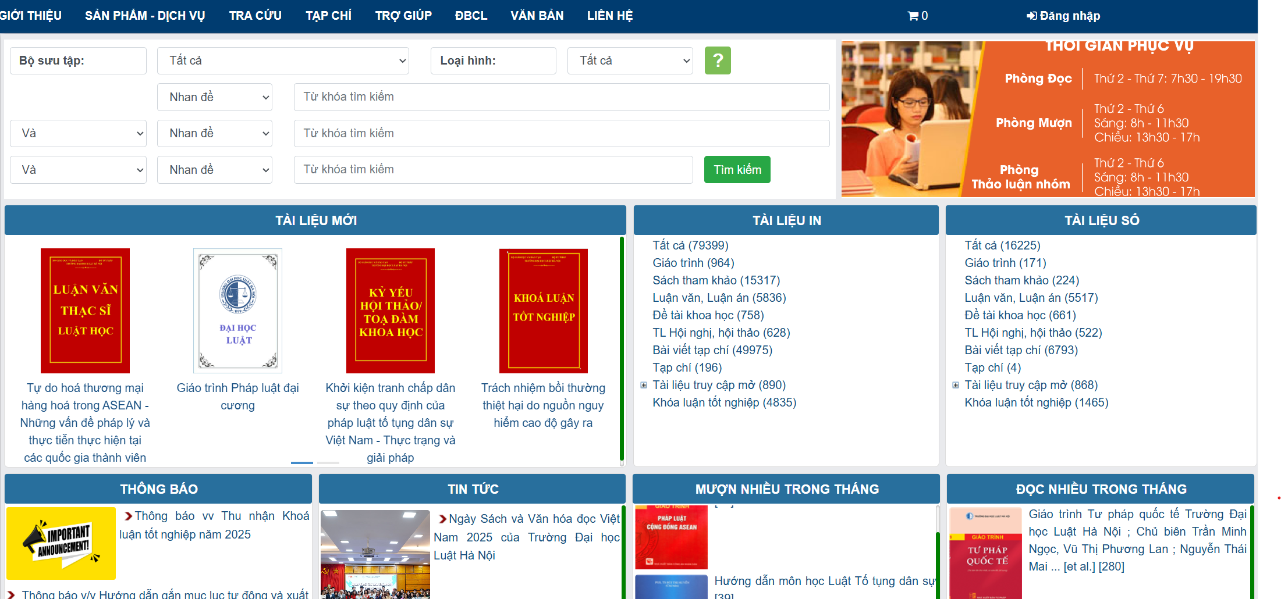Open the Đại học Luật textbook cover
The image size is (1281, 599).
click(237, 311)
